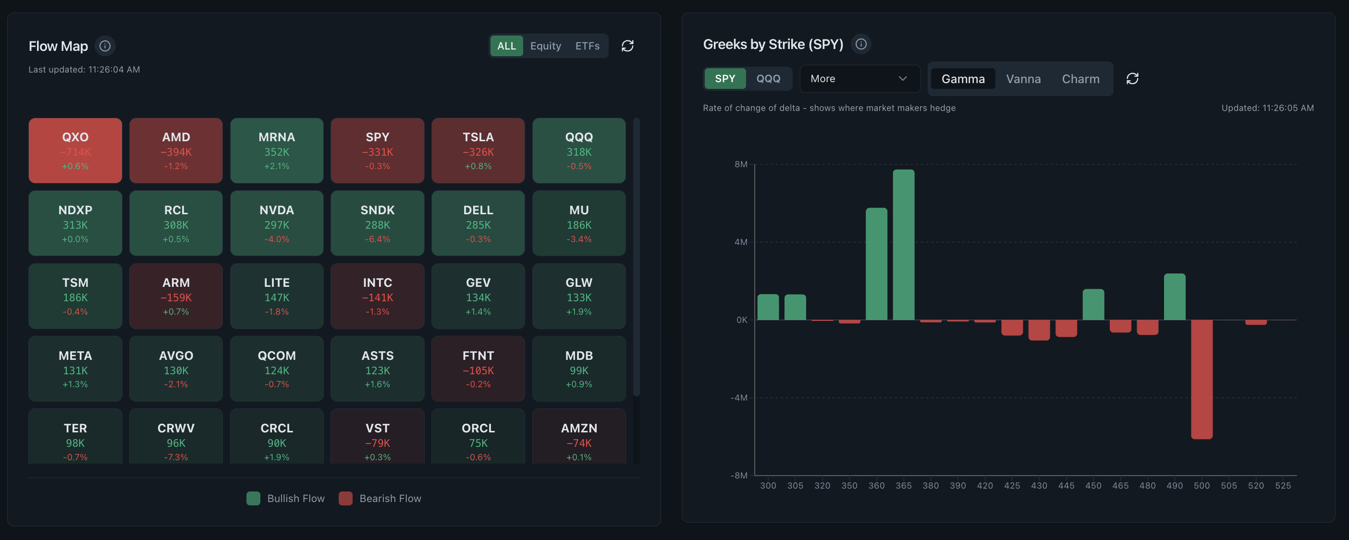Select the NDXP flow tile
1349x540 pixels.
point(75,223)
